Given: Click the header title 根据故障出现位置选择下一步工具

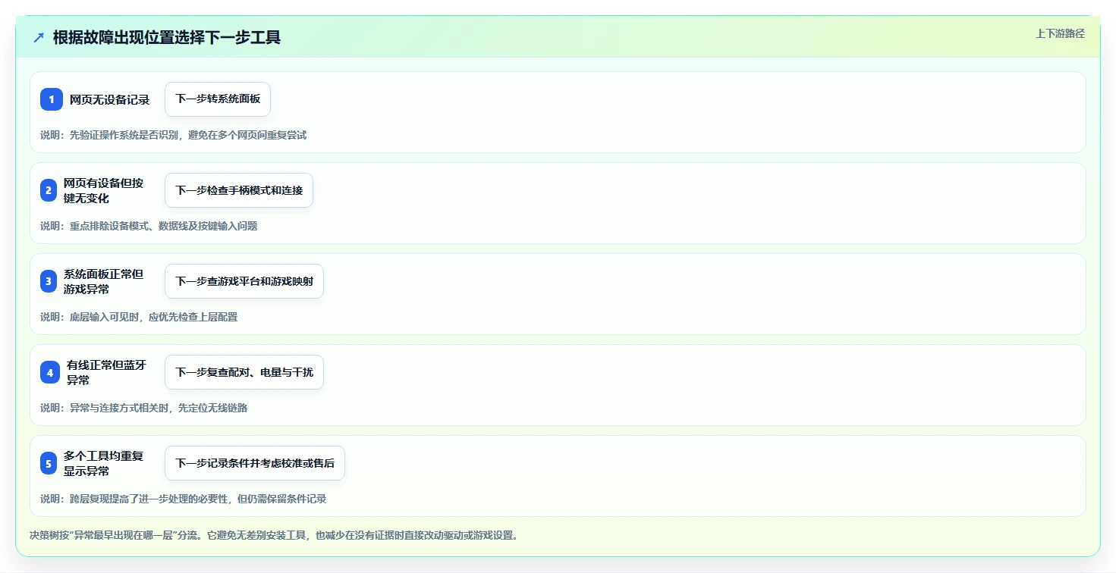Looking at the screenshot, I should pos(167,37).
